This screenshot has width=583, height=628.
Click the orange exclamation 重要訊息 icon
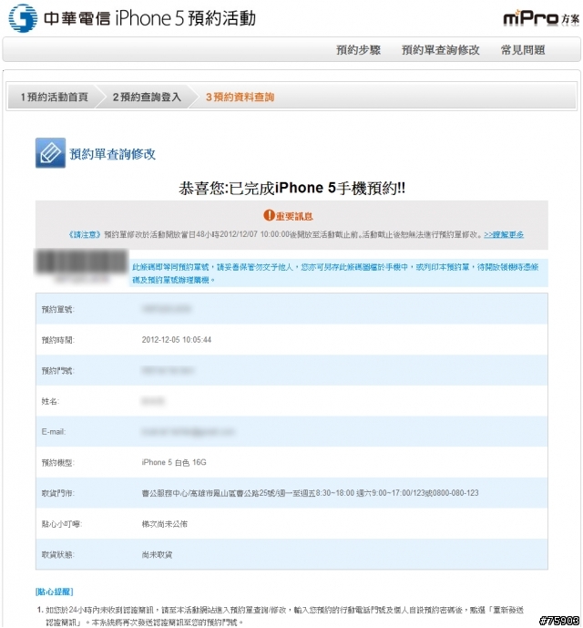coord(269,215)
